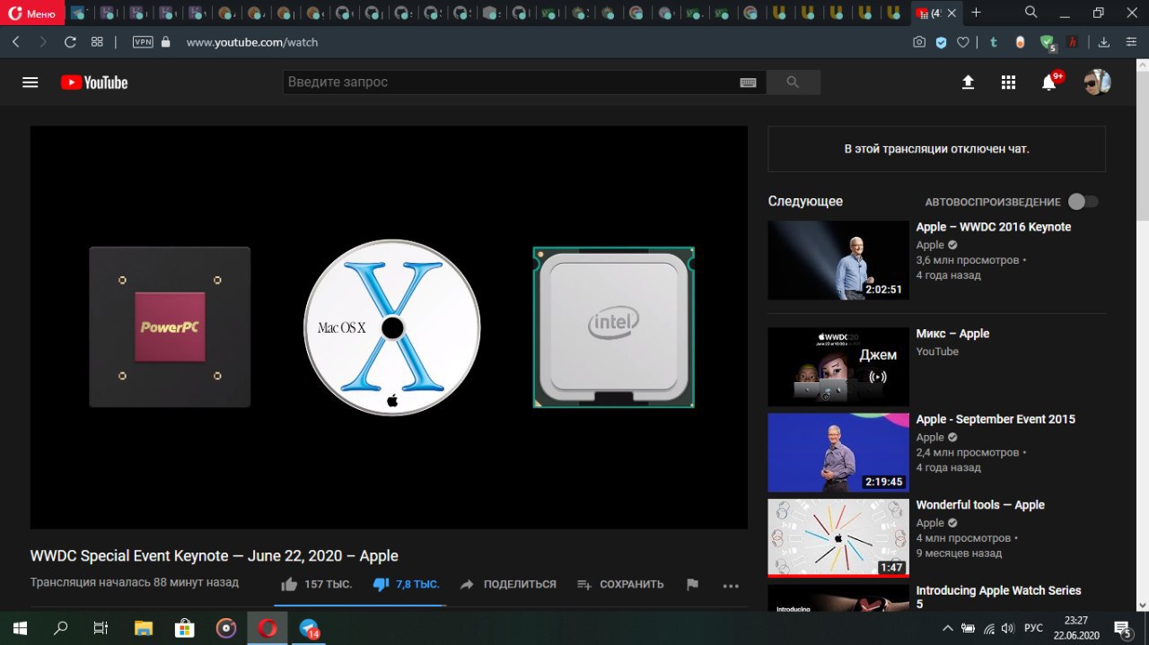Viewport: 1149px width, 645px height.
Task: Toggle the VPN badge in the address bar
Action: point(143,42)
